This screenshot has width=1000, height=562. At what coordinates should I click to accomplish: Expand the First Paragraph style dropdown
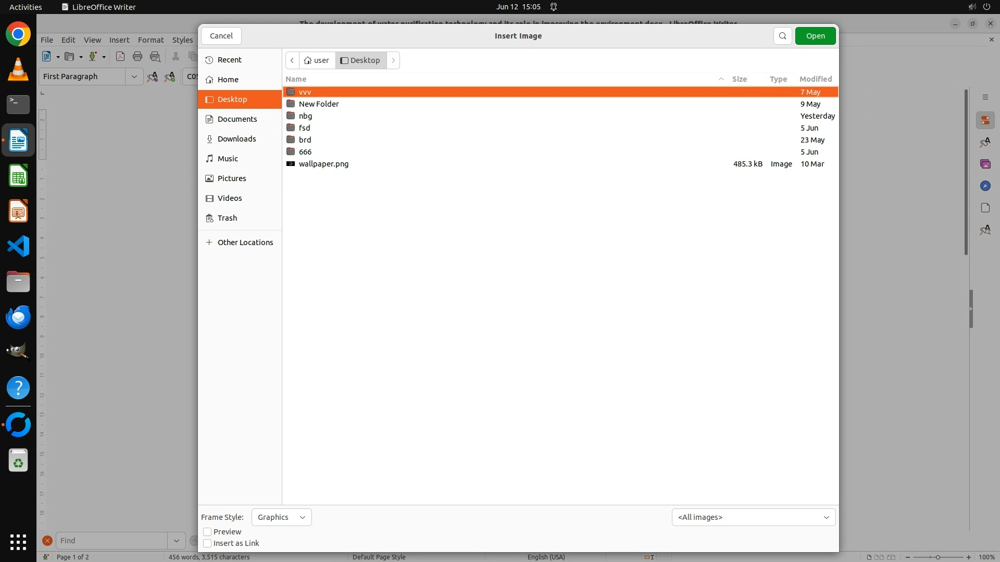(134, 76)
